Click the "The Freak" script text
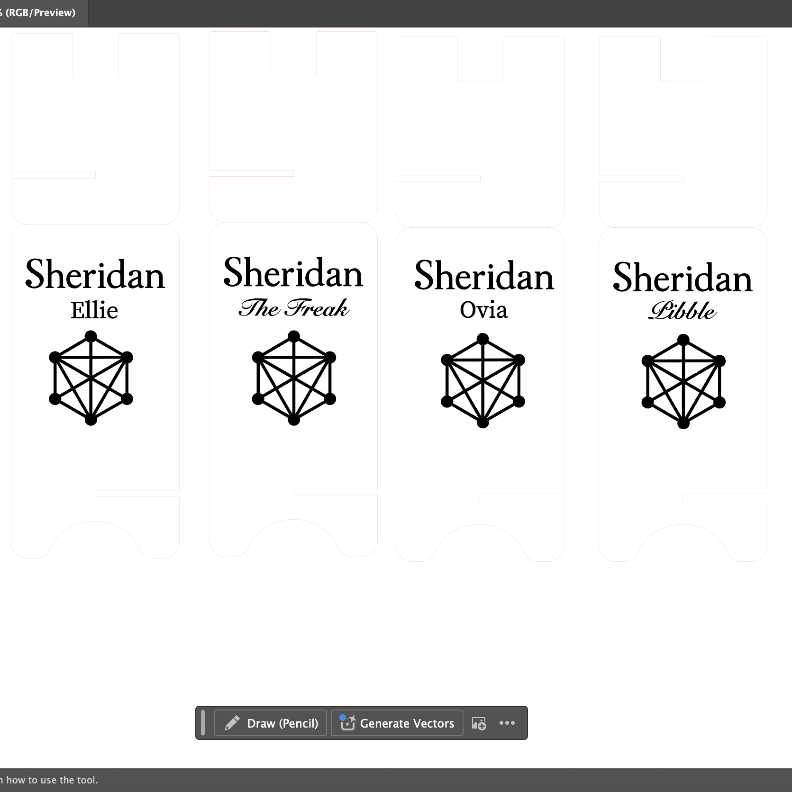The image size is (792, 792). (294, 308)
